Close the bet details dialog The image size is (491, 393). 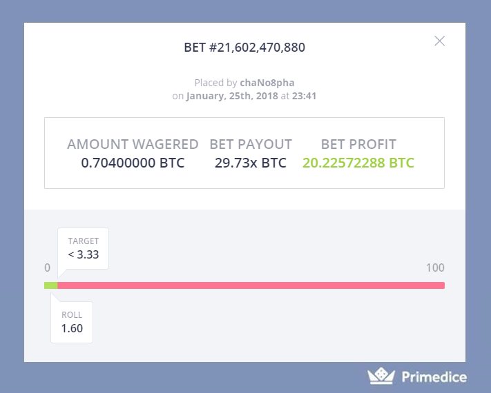pos(440,41)
